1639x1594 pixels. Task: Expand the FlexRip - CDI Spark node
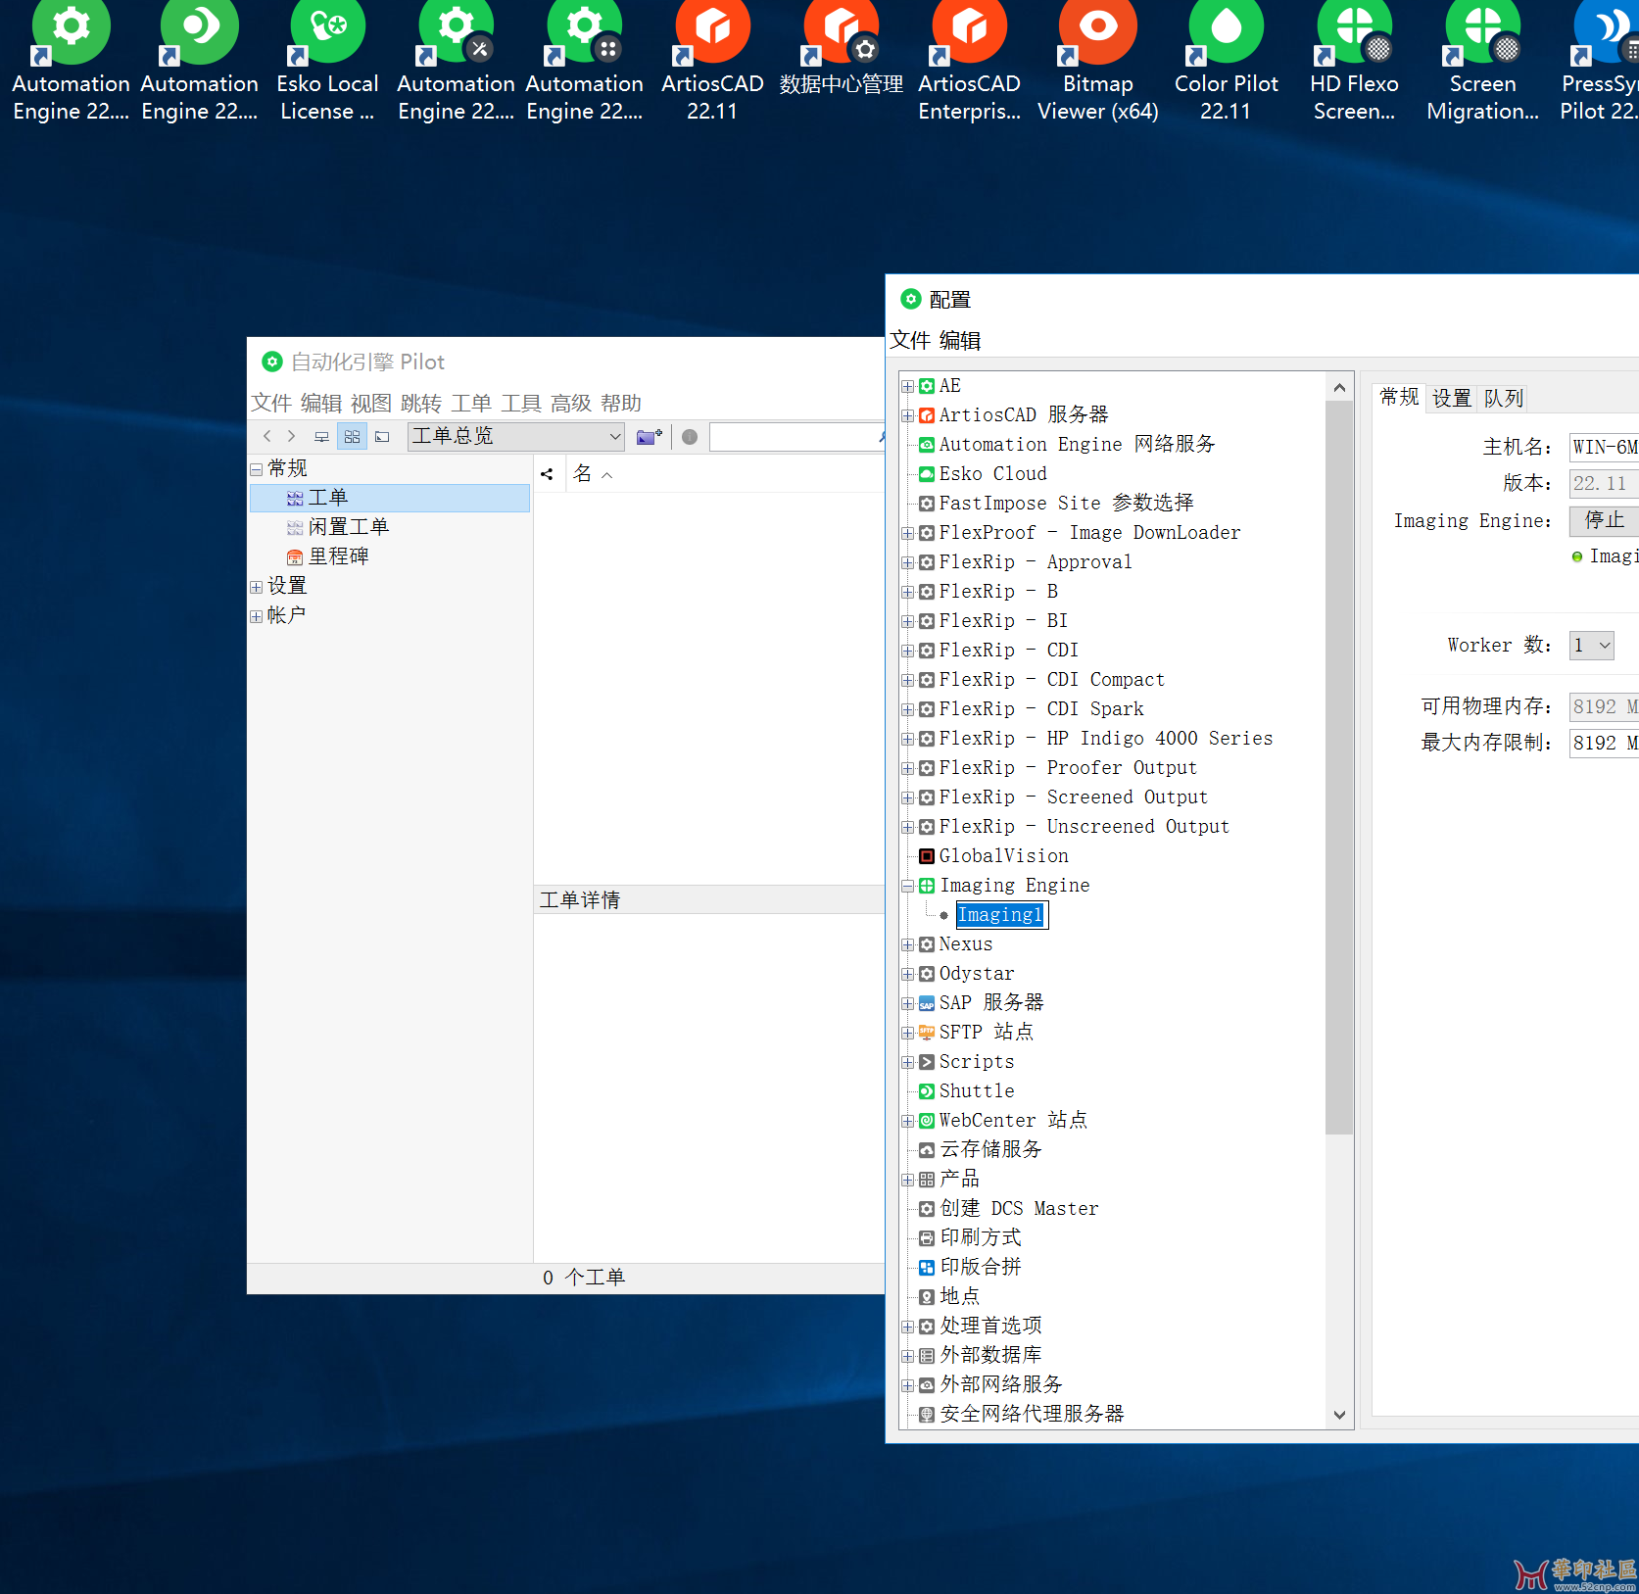pyautogui.click(x=908, y=710)
